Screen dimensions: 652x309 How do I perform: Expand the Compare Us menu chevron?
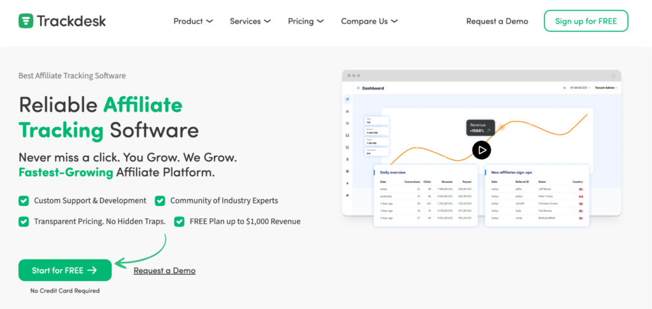(394, 21)
